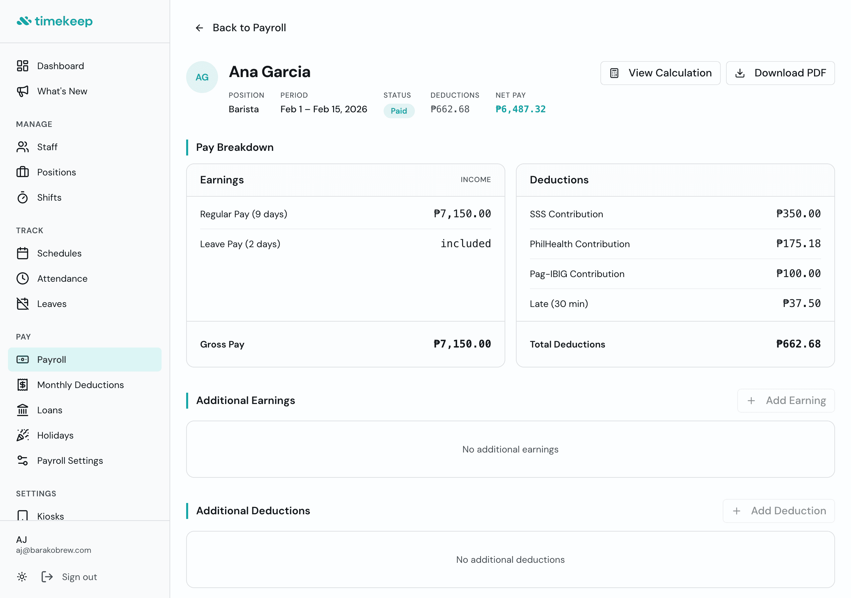Click the Add Earning button
Image resolution: width=851 pixels, height=598 pixels.
[x=786, y=401]
